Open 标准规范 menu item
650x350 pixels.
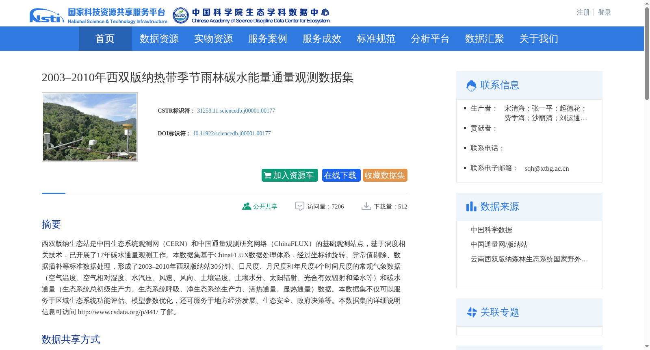(x=376, y=39)
